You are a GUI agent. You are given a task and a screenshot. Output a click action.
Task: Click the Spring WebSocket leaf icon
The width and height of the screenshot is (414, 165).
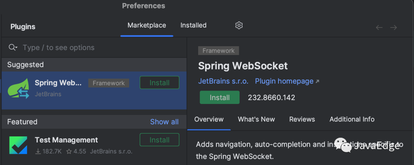click(18, 89)
